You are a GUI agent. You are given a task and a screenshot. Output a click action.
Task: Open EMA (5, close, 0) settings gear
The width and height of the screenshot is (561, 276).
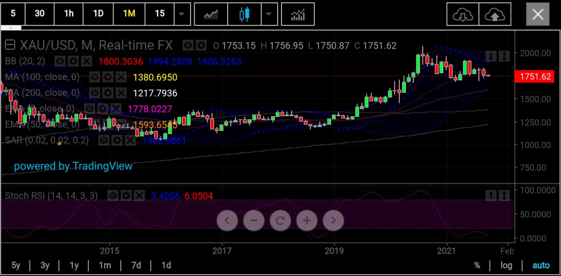103,108
